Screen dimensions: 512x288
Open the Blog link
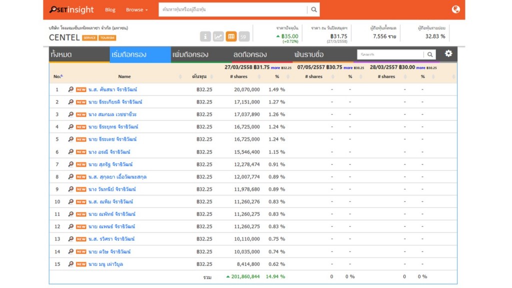coord(110,10)
